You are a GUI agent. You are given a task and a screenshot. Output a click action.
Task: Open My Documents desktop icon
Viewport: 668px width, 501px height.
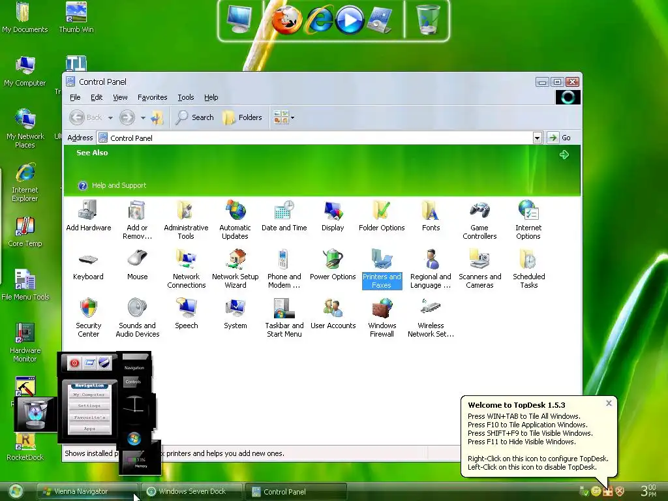point(25,18)
